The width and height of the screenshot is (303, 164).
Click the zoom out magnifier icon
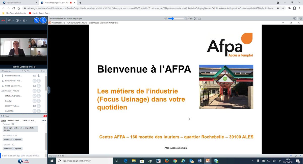[166, 18]
